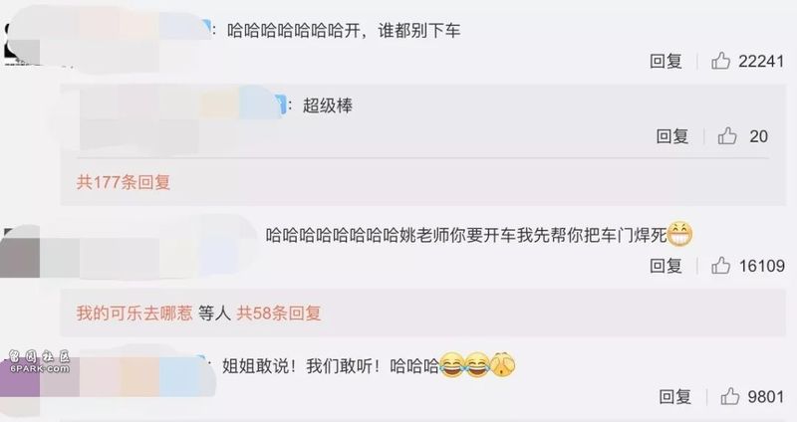The height and width of the screenshot is (422, 797).
Task: Expand 共58条回复 replies thread
Action: click(x=279, y=313)
